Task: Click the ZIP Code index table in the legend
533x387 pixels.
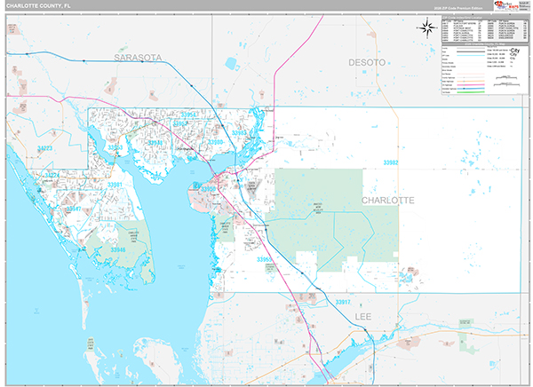Action: [485, 29]
